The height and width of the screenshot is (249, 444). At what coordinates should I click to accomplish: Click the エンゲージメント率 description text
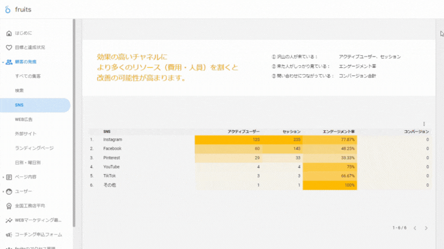click(357, 66)
